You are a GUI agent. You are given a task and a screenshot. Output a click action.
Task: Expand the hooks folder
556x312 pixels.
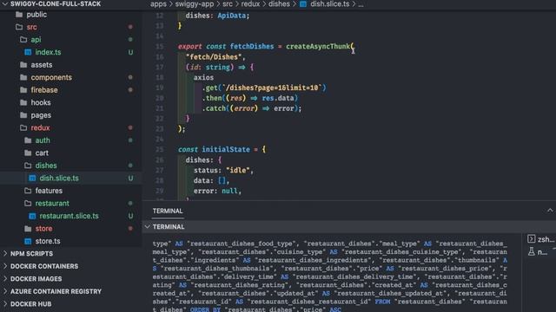(41, 102)
